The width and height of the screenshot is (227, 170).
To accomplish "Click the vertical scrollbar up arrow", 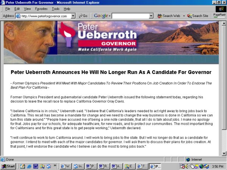I will (x=224, y=23).
